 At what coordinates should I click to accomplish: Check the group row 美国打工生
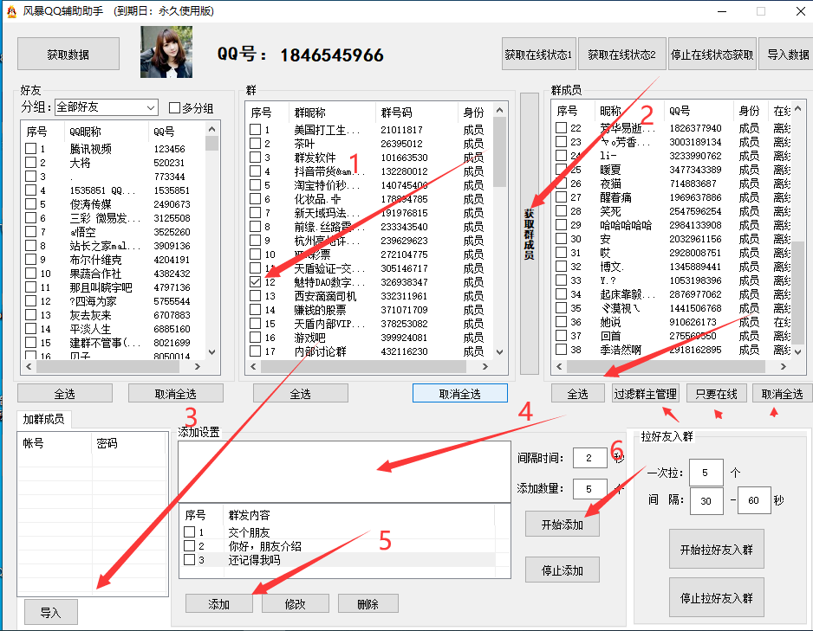coord(255,130)
